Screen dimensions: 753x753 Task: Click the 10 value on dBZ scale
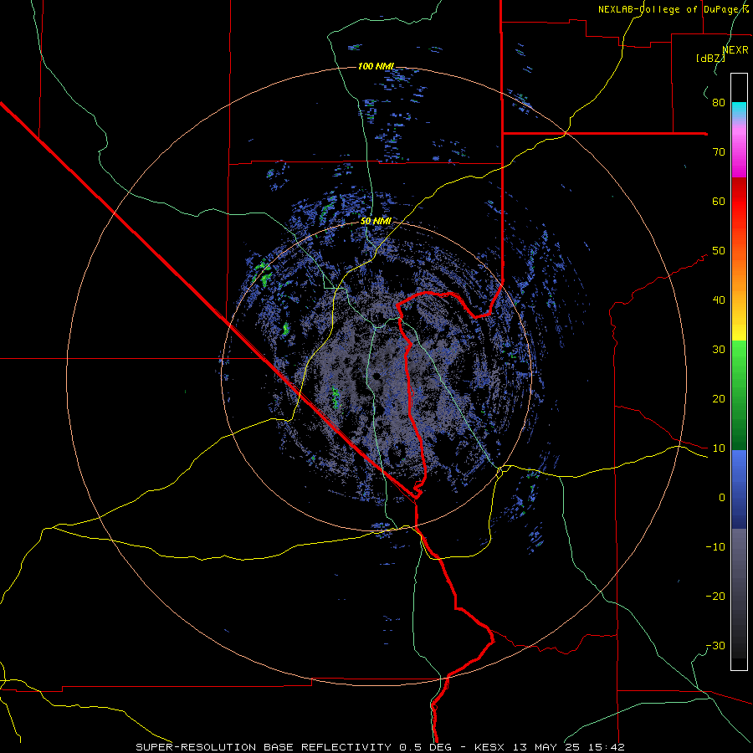(x=719, y=448)
